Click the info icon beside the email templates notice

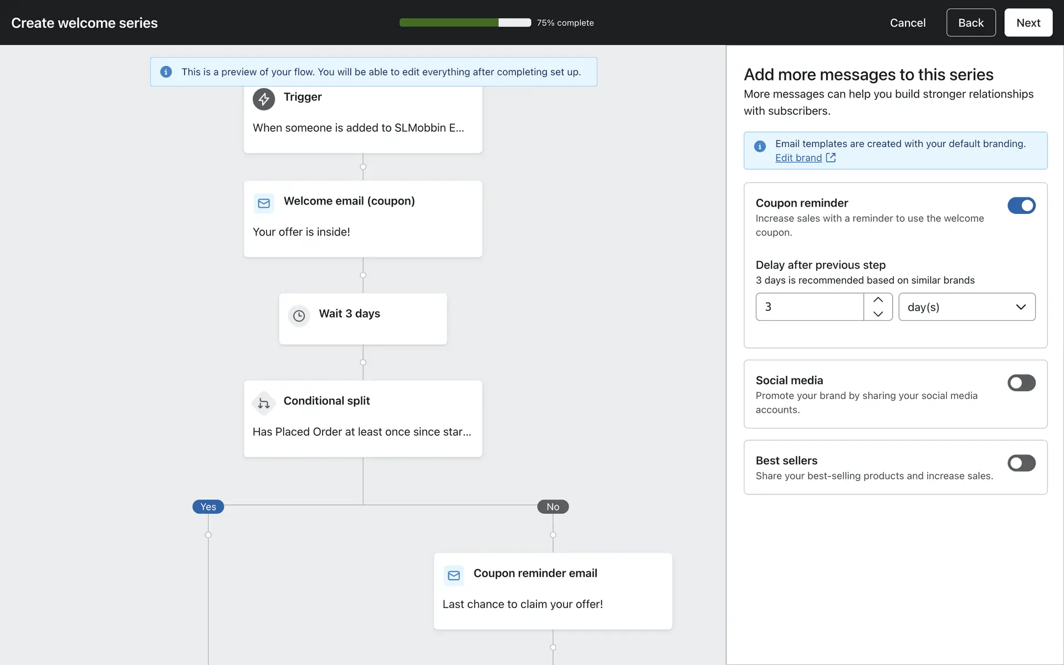pos(760,146)
